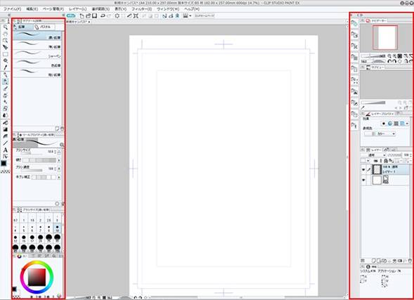The image size is (414, 300).
Task: Select the Eraser tool
Action: coord(6,108)
